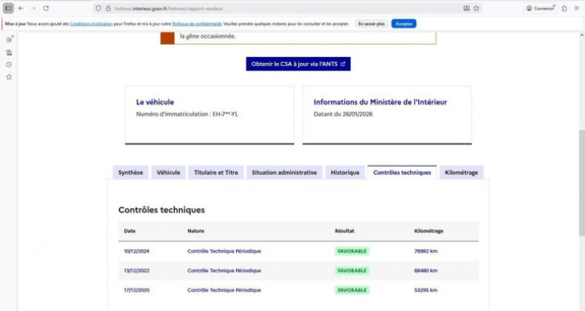Accept the updated Firefox terms notice
The width and height of the screenshot is (585, 311).
[x=404, y=23]
